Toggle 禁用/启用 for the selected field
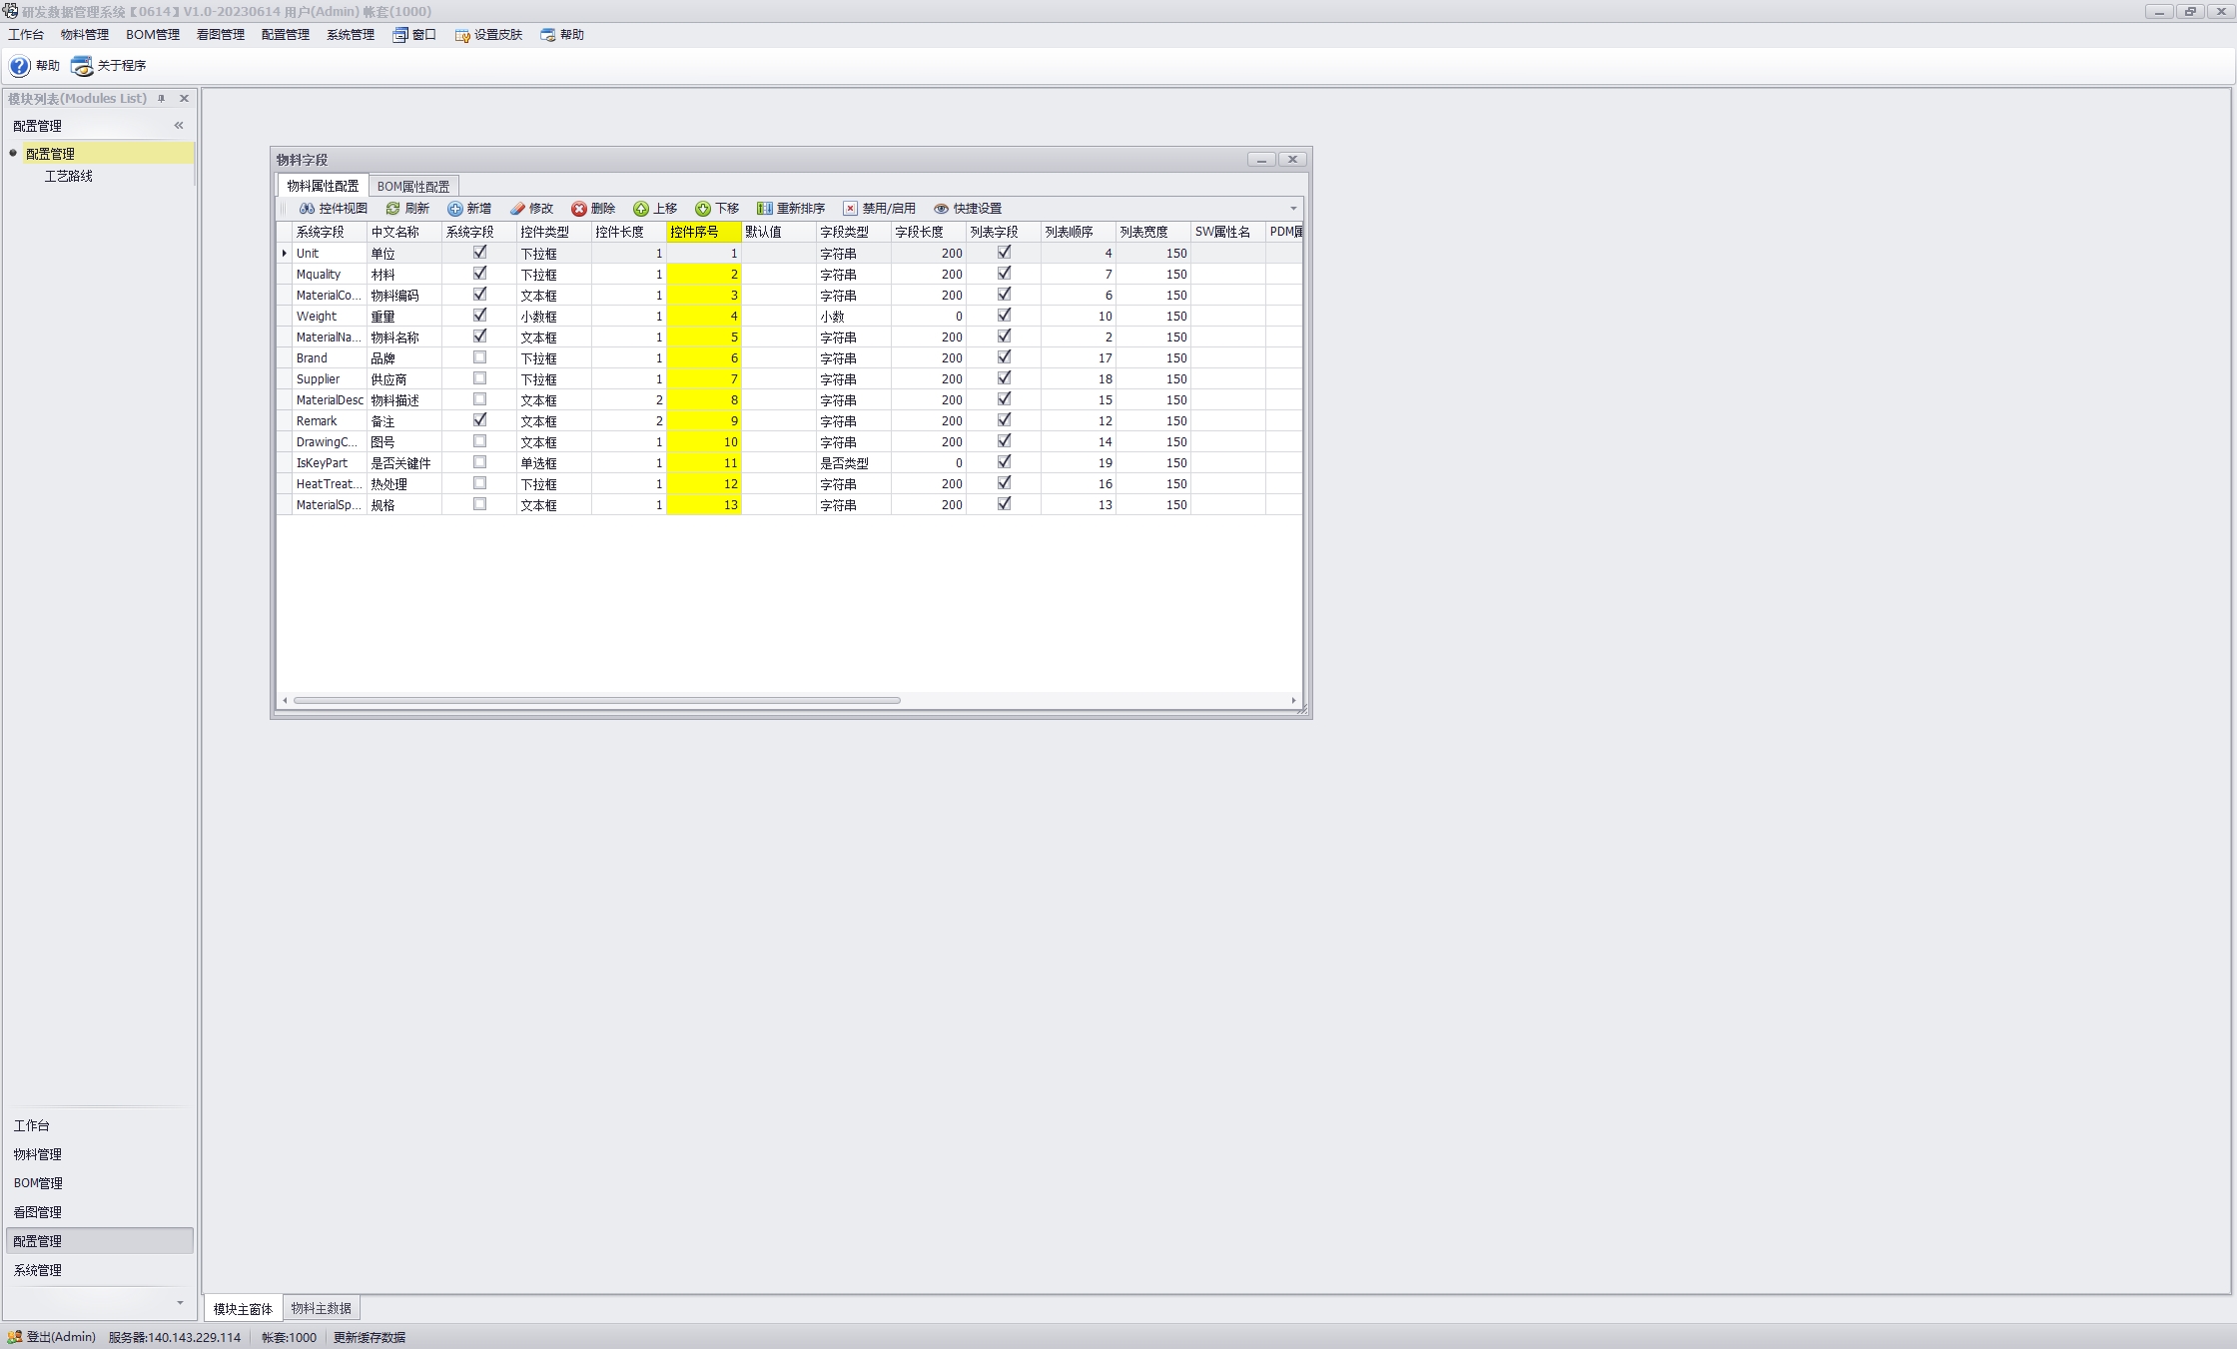This screenshot has width=2237, height=1349. (x=879, y=209)
